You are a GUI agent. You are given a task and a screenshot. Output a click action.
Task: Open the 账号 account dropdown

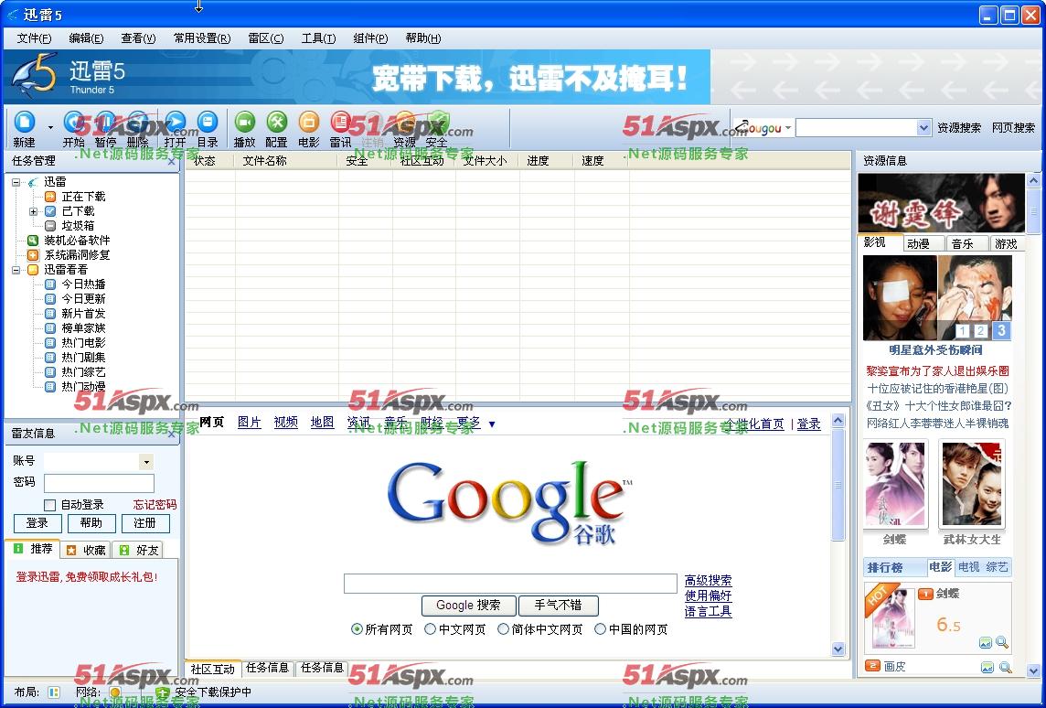pyautogui.click(x=147, y=462)
